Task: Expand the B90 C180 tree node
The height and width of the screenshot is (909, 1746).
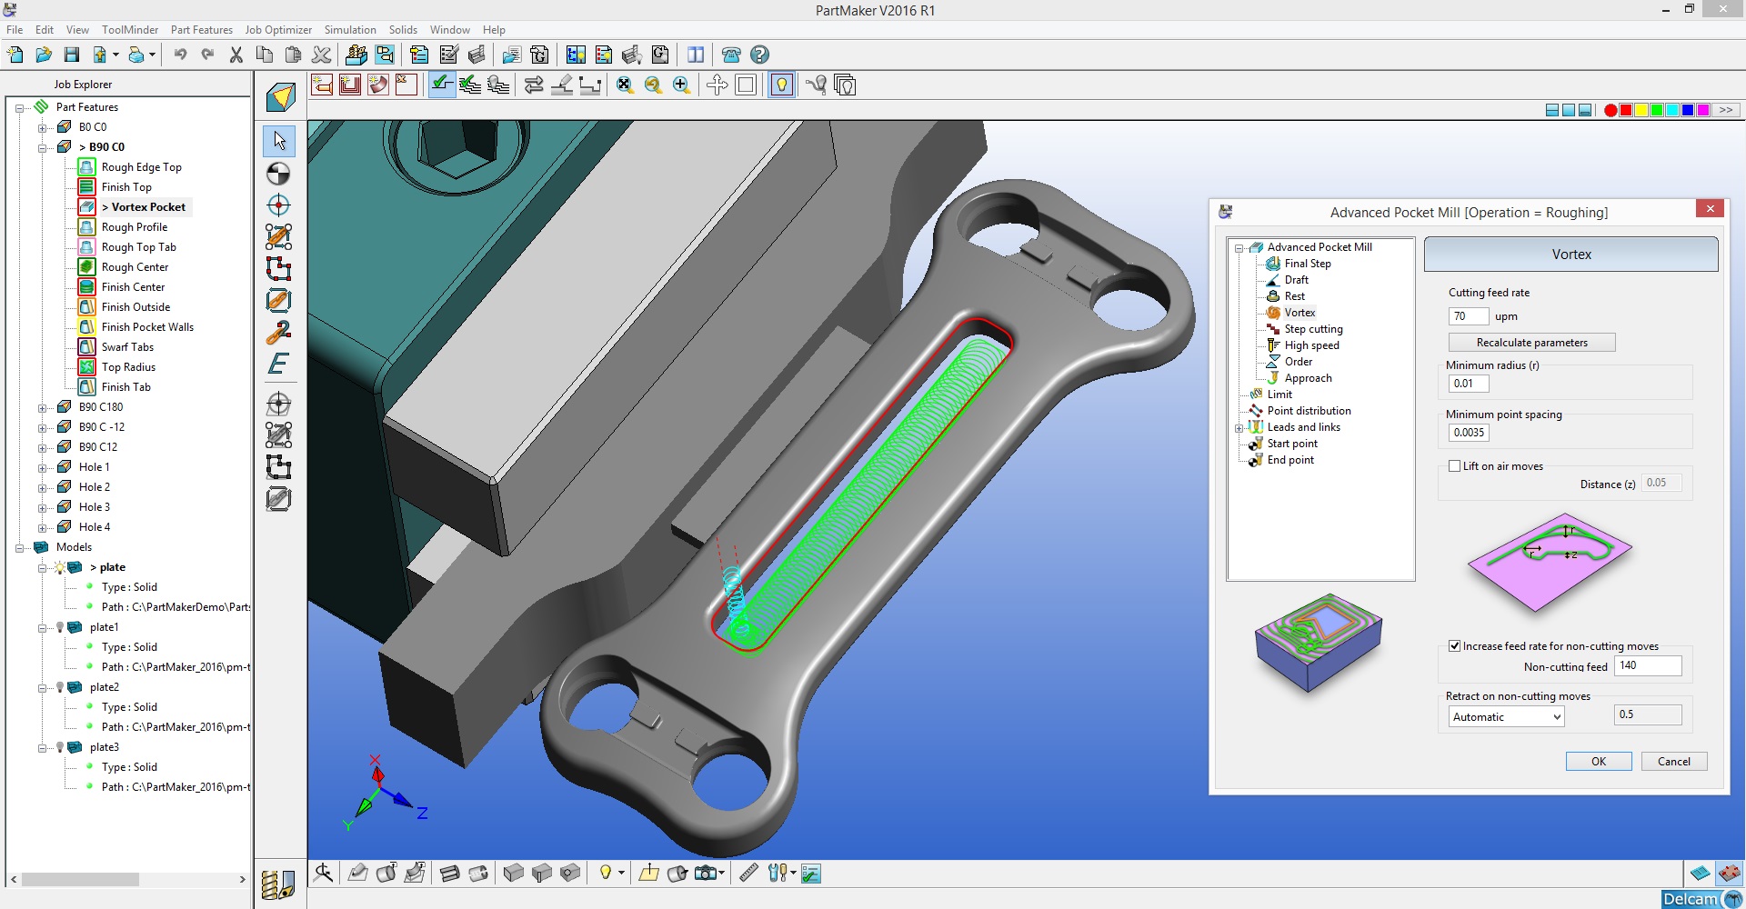Action: [42, 407]
